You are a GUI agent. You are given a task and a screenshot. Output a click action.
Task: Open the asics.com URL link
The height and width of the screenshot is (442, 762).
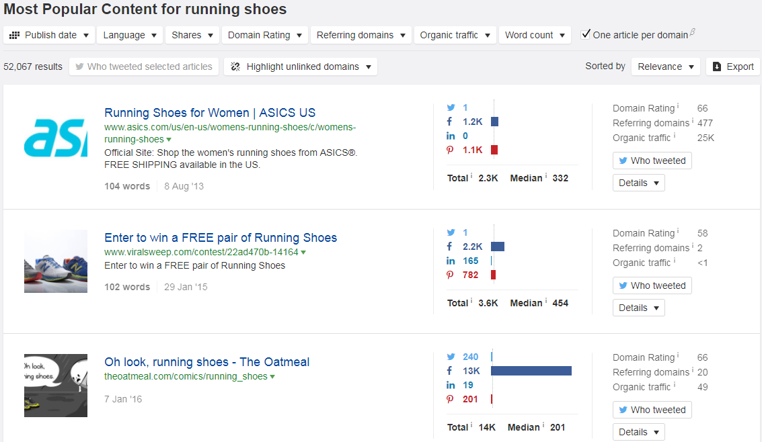[230, 133]
